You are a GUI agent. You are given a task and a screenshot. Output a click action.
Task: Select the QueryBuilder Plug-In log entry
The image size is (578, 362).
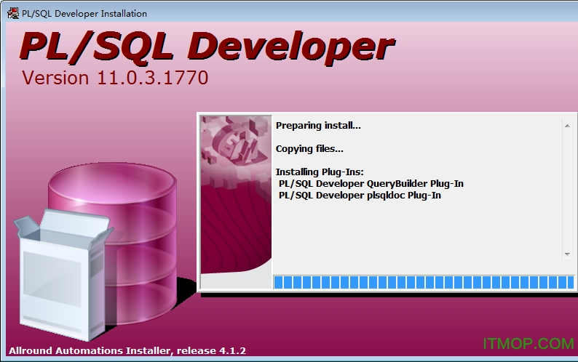[x=371, y=183]
